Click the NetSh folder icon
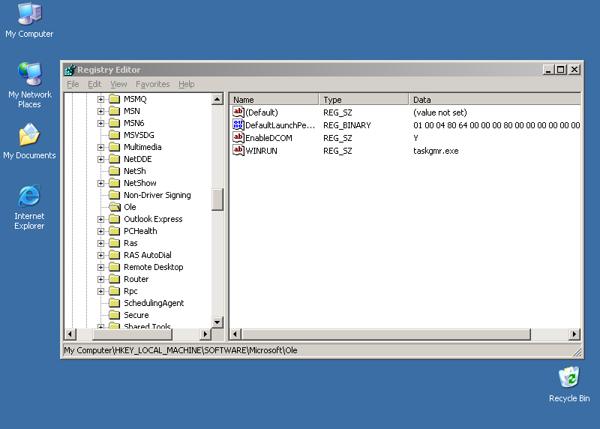 point(115,171)
